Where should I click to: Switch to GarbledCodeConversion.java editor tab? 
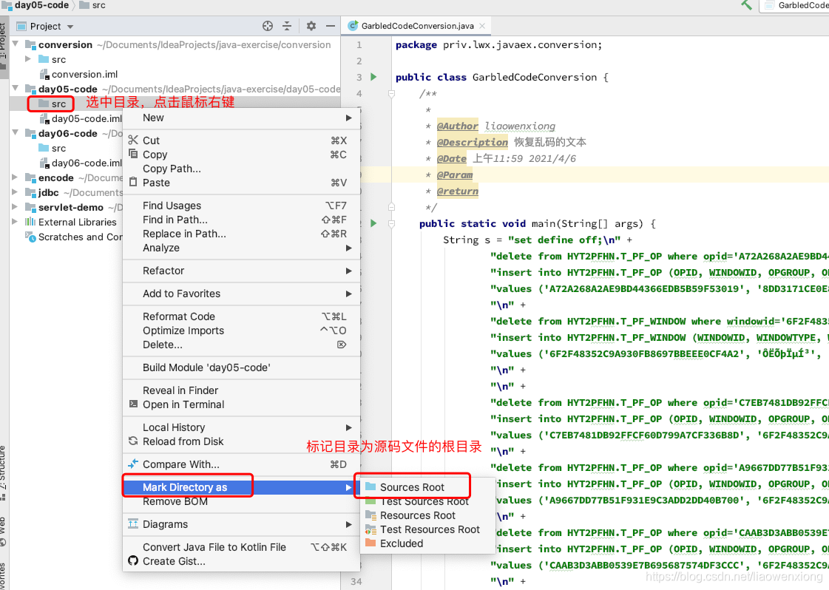416,26
